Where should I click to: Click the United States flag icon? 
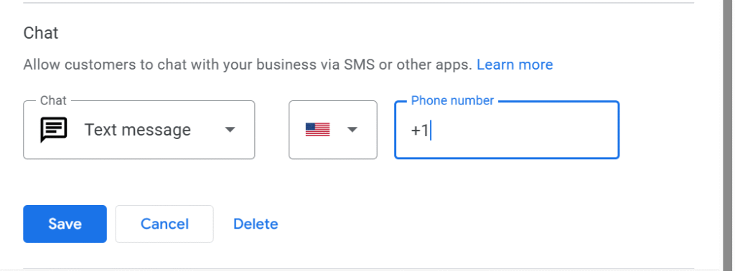[x=317, y=130]
